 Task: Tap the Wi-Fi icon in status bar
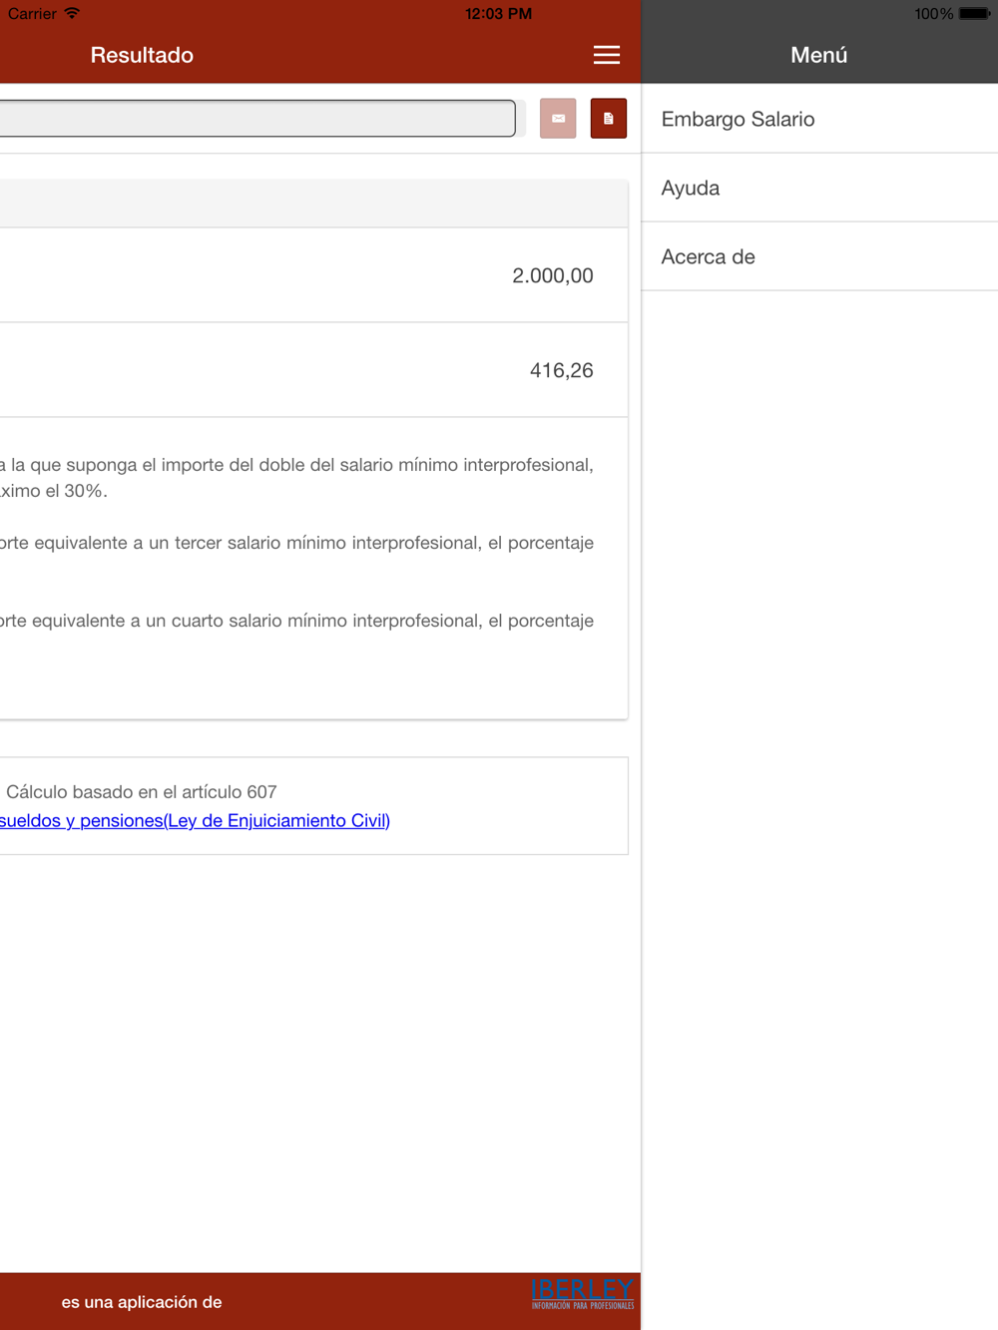pyautogui.click(x=72, y=13)
